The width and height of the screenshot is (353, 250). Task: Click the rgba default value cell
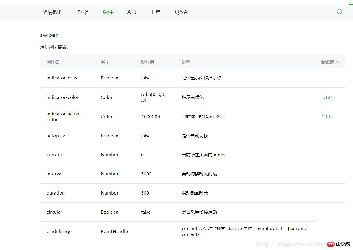[154, 97]
